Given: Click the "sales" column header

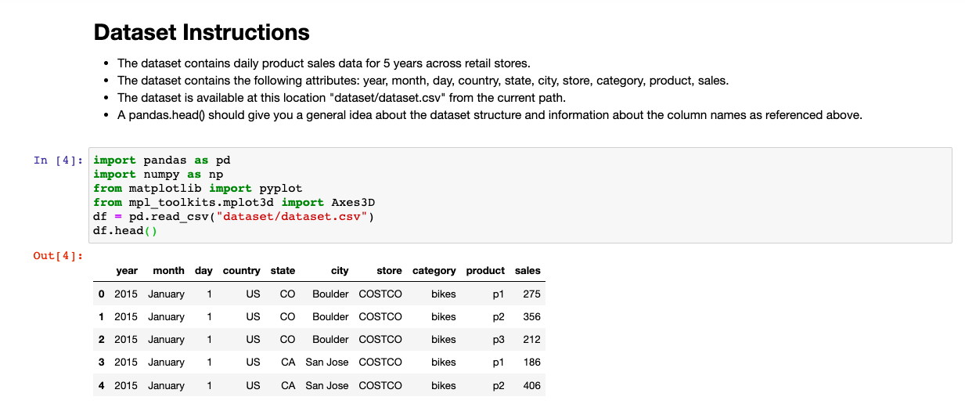Looking at the screenshot, I should click(x=528, y=270).
